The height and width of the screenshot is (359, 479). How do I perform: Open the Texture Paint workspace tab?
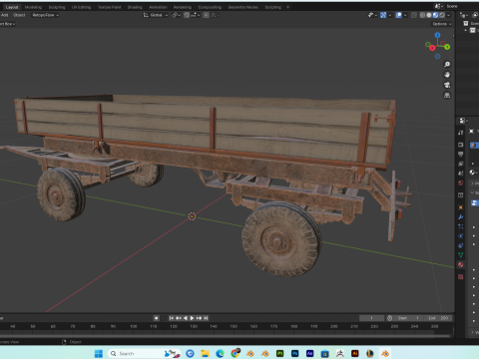(109, 7)
